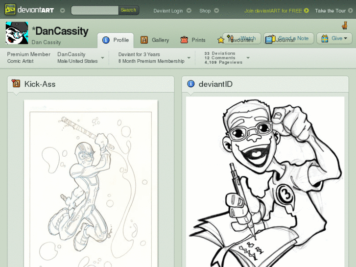Screen dimensions: 356x267
Task: Click the arrow icon after Join deviantART
Action: tap(307, 10)
